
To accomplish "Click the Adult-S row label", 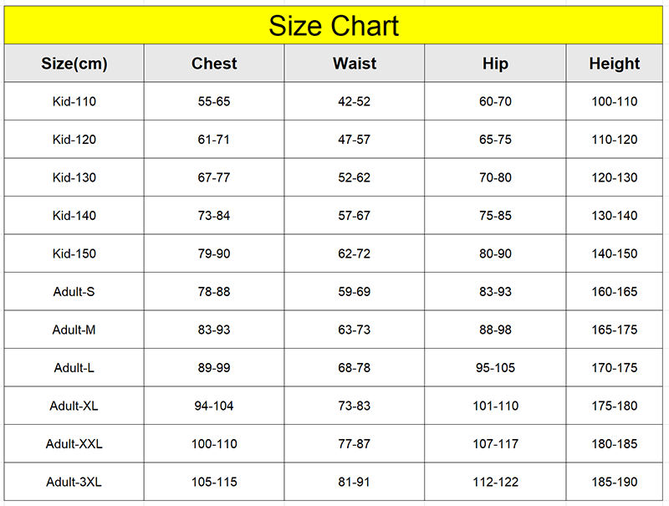I will (x=74, y=291).
